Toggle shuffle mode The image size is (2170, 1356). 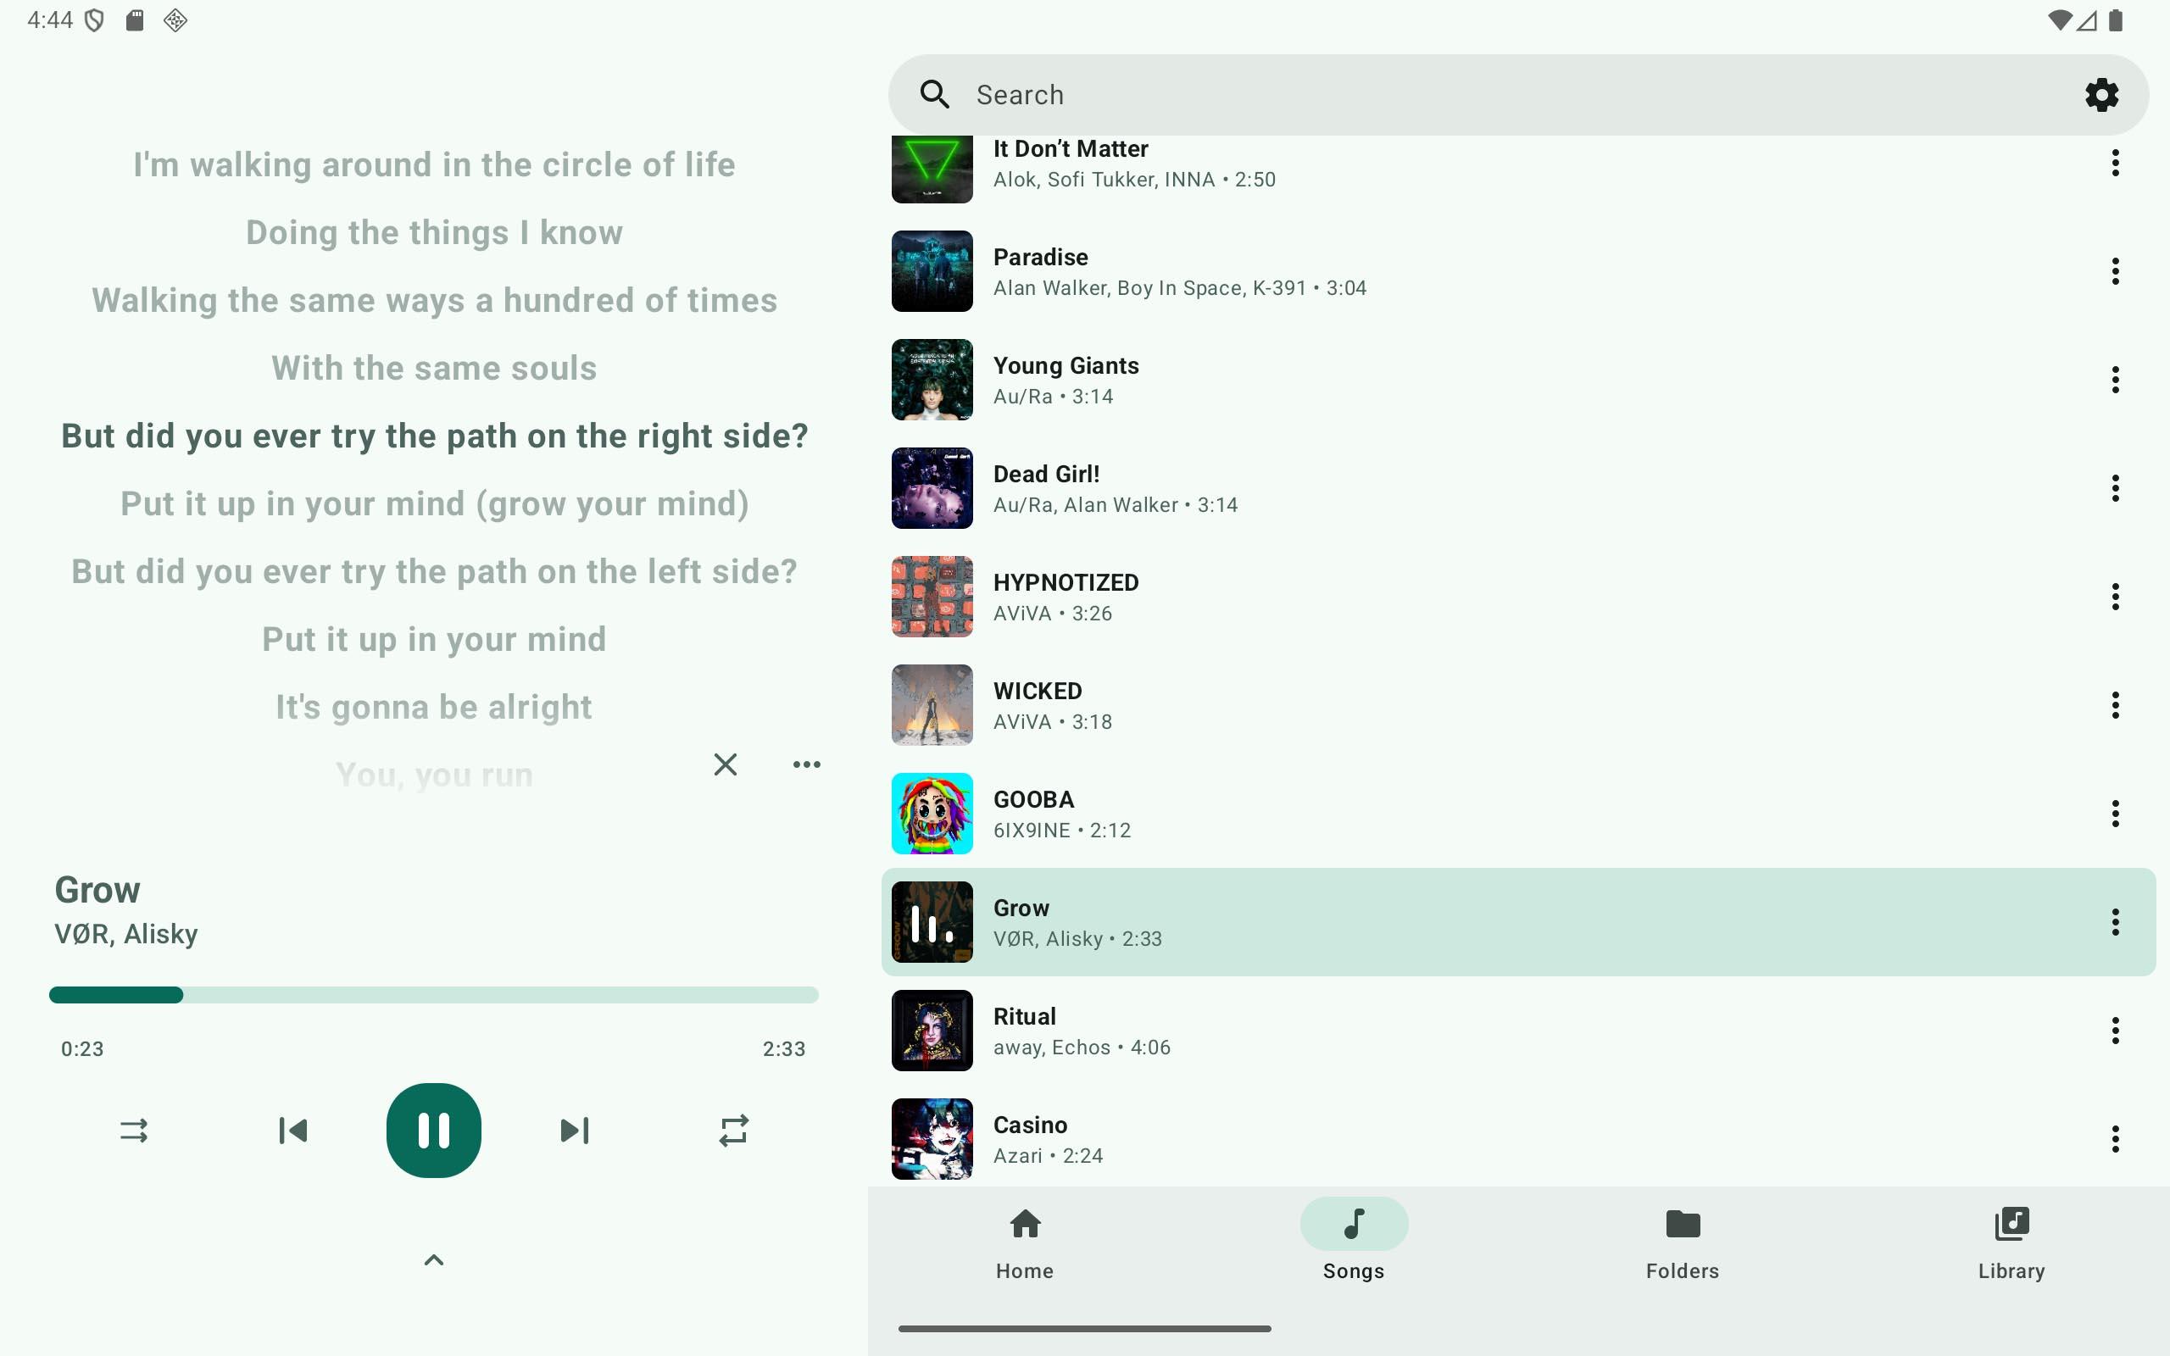pos(134,1130)
